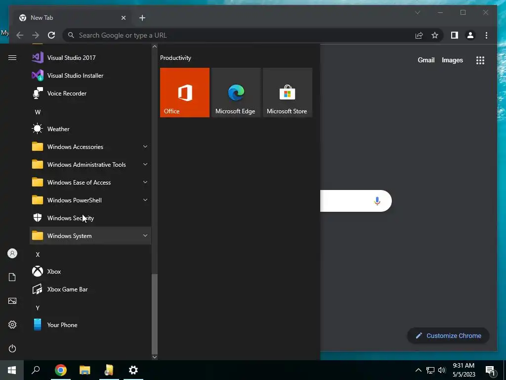Click the Power icon in Start sidebar
The image size is (506, 380).
tap(12, 348)
